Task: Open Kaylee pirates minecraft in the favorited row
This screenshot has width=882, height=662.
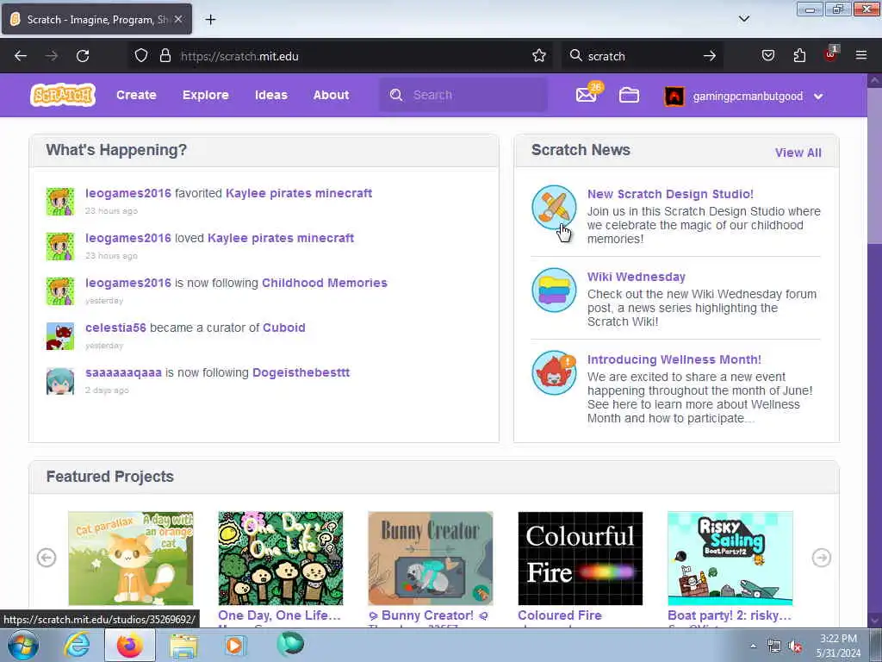Action: click(x=299, y=193)
